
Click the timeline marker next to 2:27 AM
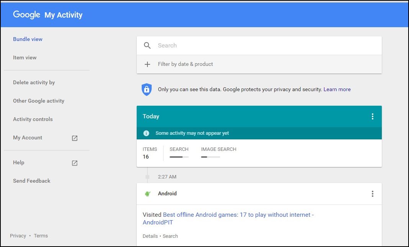click(147, 177)
